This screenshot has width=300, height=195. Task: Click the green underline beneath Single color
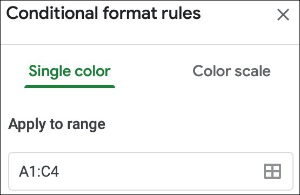pyautogui.click(x=70, y=86)
